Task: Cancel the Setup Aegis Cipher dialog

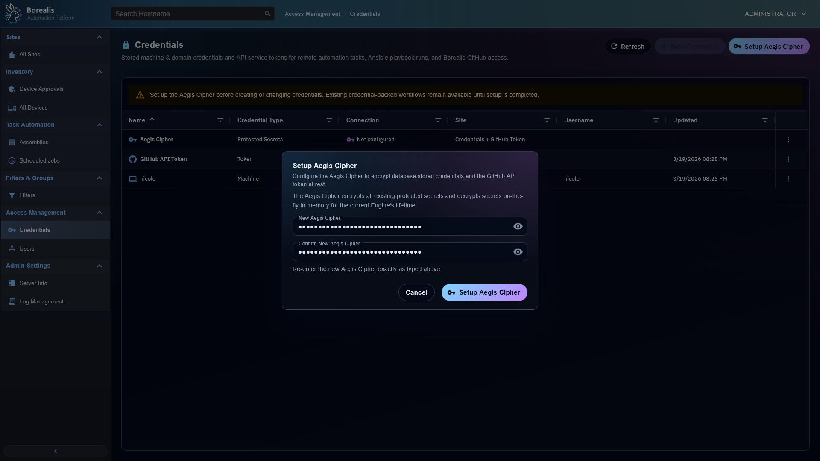Action: [416, 292]
